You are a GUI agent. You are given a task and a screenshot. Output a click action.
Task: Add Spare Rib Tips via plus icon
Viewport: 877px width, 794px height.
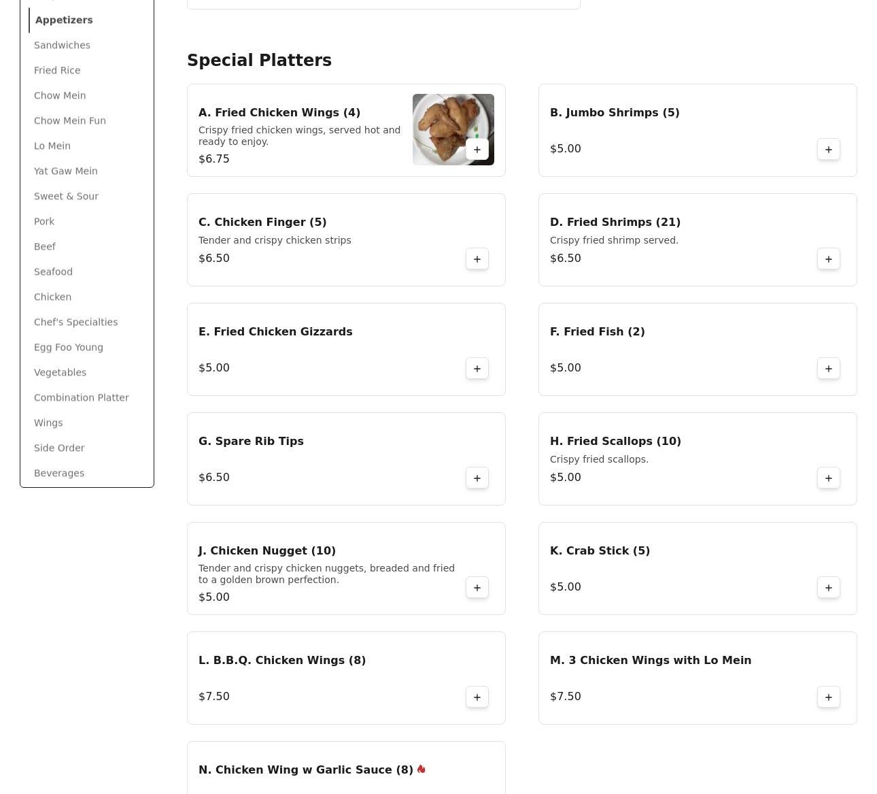point(477,478)
